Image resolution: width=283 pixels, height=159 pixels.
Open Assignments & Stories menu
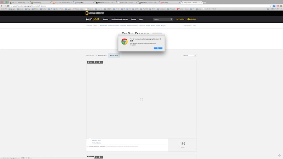point(119,19)
